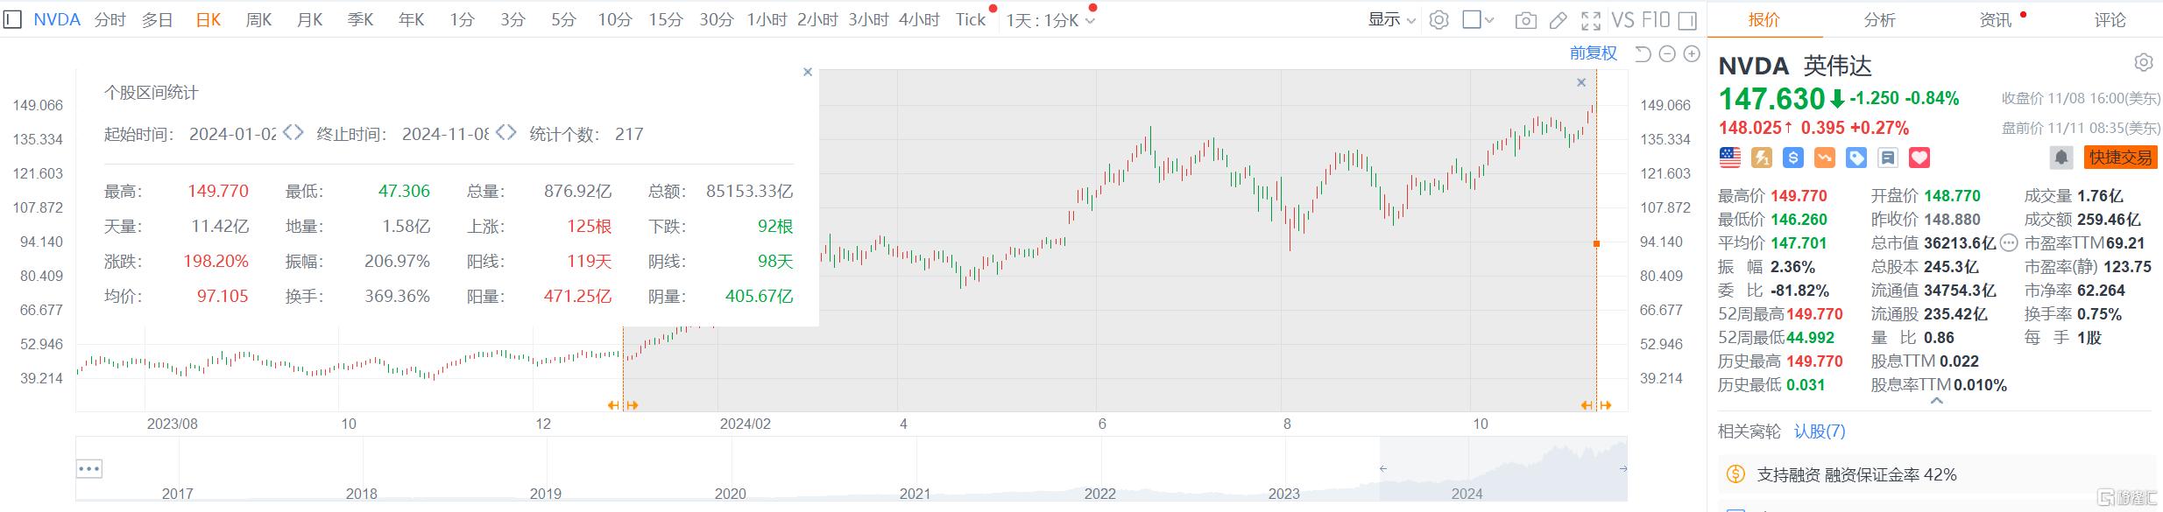Expand market cap details with ellipsis button

(x=2010, y=242)
